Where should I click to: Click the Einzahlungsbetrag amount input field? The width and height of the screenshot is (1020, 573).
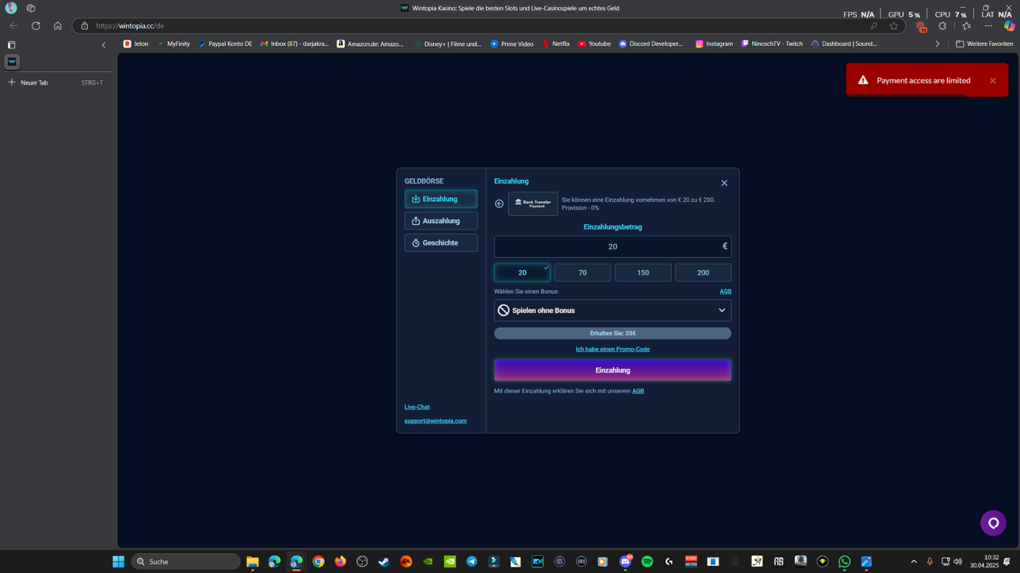[612, 247]
